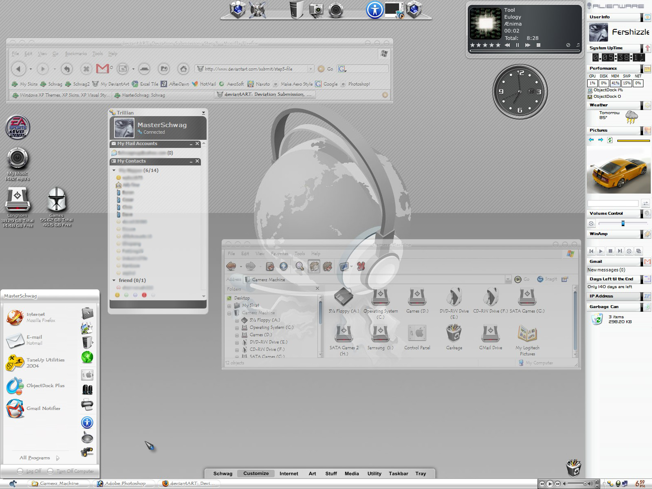The height and width of the screenshot is (489, 652).
Task: Click the Folders view icon in Gamerz Machine
Action: tap(314, 267)
